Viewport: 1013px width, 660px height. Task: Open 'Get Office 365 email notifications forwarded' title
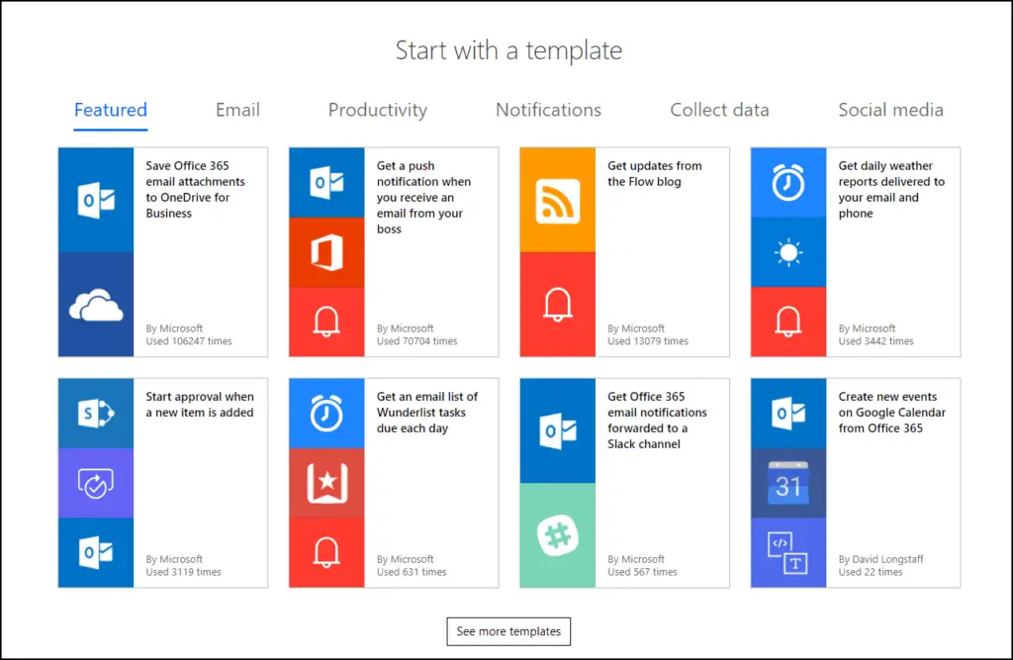pos(657,421)
